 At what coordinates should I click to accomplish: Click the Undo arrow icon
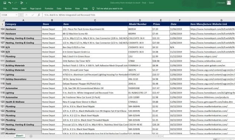coord(10,3)
